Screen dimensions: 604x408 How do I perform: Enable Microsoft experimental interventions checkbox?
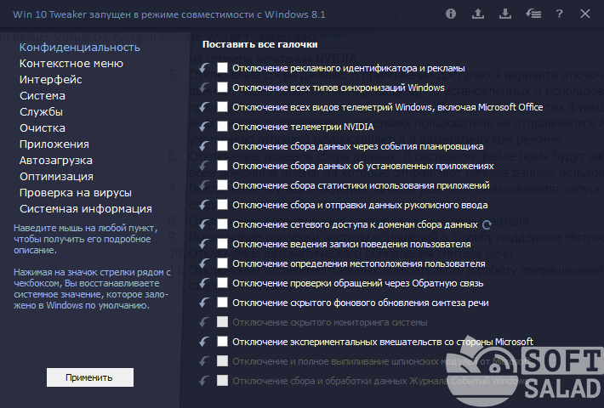click(222, 342)
